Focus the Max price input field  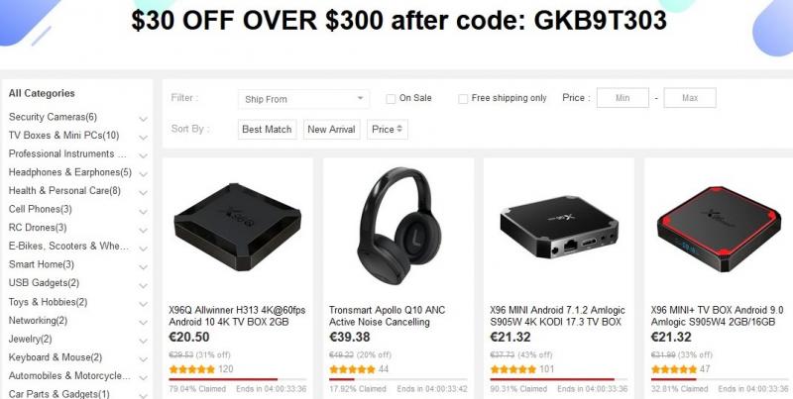pos(690,98)
